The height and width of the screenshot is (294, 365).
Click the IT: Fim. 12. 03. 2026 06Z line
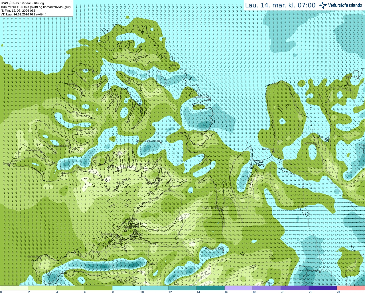click(x=18, y=11)
